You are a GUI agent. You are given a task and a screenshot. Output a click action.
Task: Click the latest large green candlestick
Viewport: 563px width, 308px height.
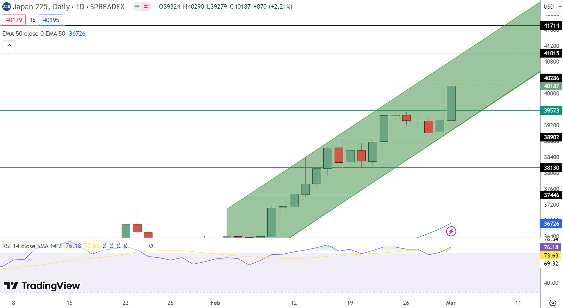coord(451,103)
